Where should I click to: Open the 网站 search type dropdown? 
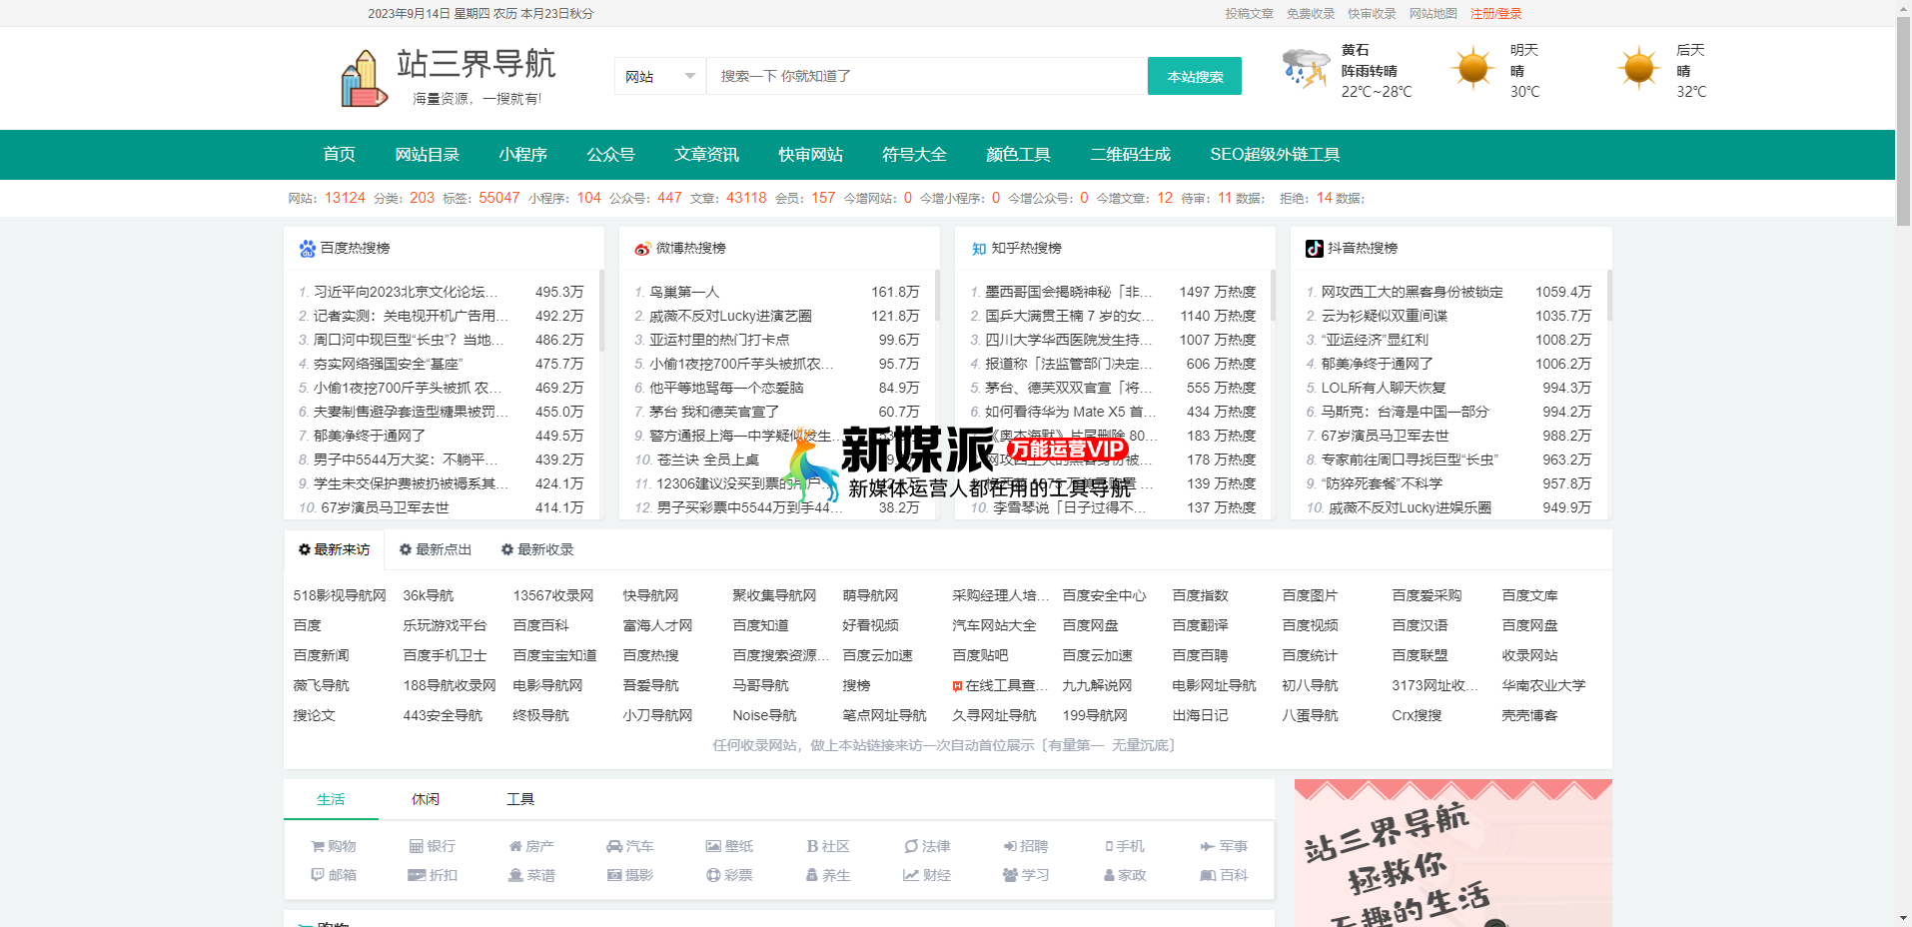coord(660,77)
